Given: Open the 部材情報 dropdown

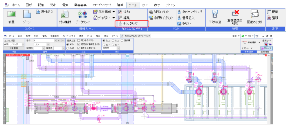Looking at the screenshot, I should [x=113, y=12].
